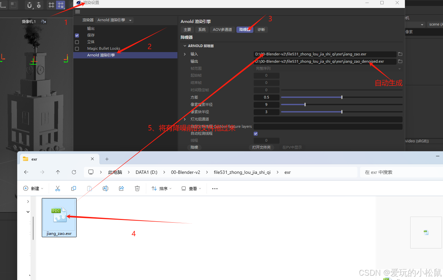The width and height of the screenshot is (443, 280).
Task: Click the Rename icon in Explorer toolbar
Action: click(105, 188)
